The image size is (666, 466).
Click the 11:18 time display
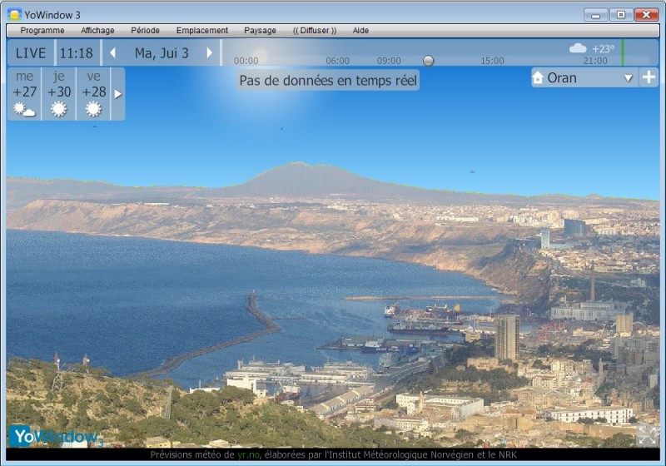click(77, 53)
